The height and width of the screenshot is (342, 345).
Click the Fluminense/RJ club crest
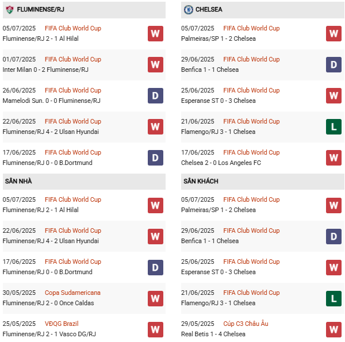pyautogui.click(x=9, y=9)
